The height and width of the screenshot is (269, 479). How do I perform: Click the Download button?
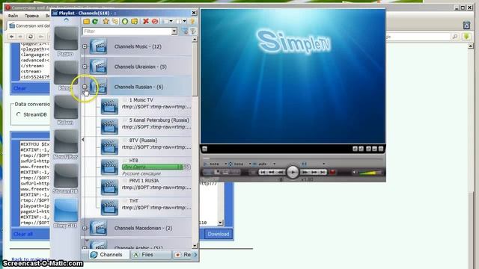click(218, 234)
